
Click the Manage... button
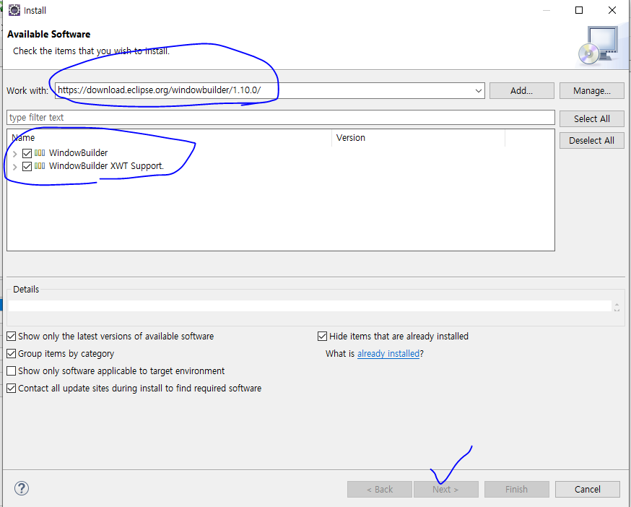(x=591, y=90)
